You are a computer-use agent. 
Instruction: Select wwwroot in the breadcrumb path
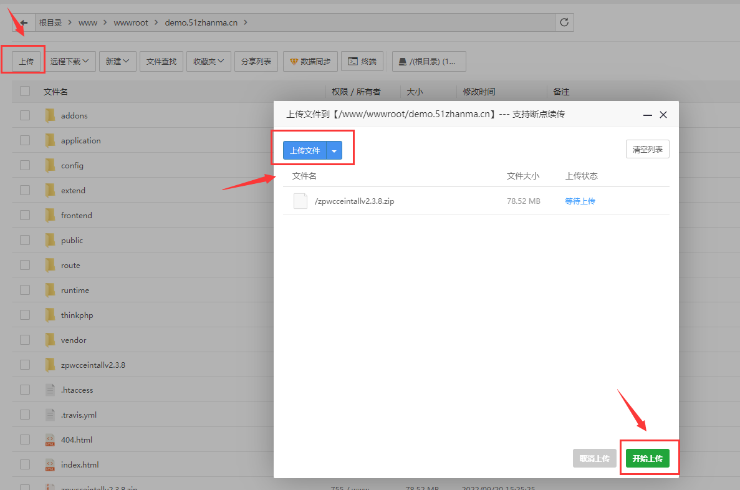[x=131, y=22]
